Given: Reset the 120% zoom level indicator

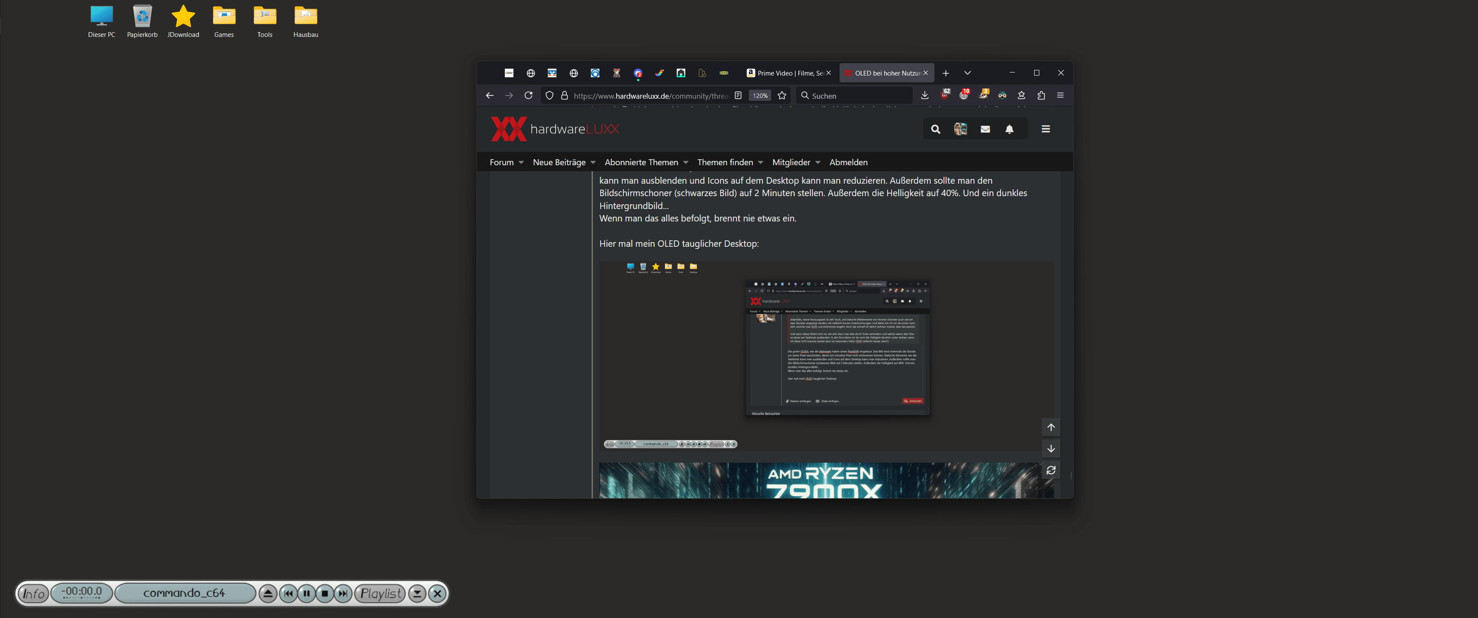Looking at the screenshot, I should coord(760,96).
